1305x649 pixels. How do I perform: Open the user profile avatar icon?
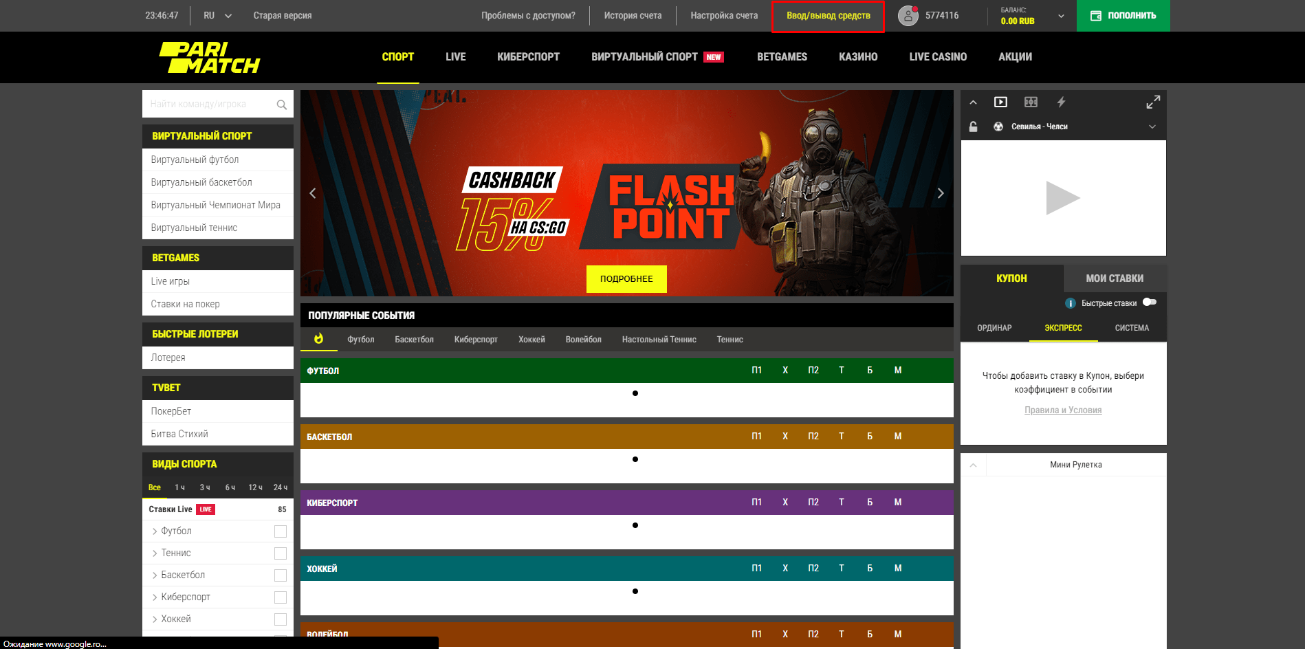click(x=908, y=15)
